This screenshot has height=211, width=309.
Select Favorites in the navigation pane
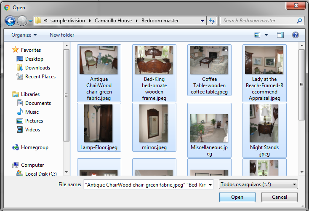point(31,50)
